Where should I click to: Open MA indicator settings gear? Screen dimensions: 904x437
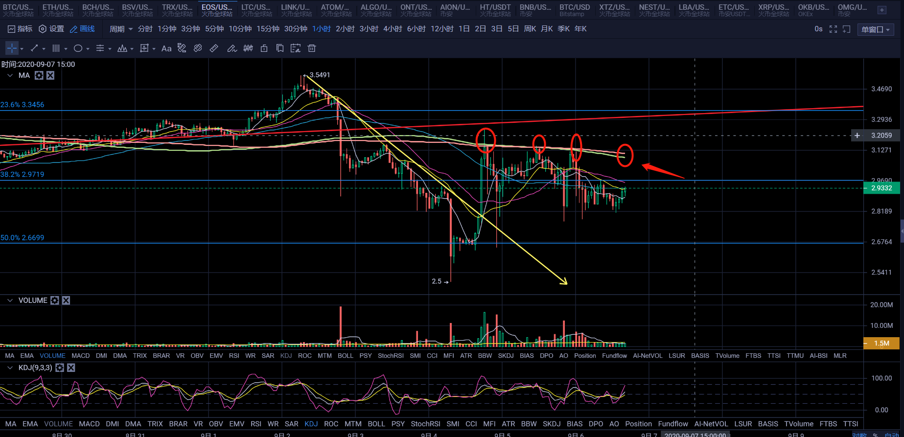[39, 75]
